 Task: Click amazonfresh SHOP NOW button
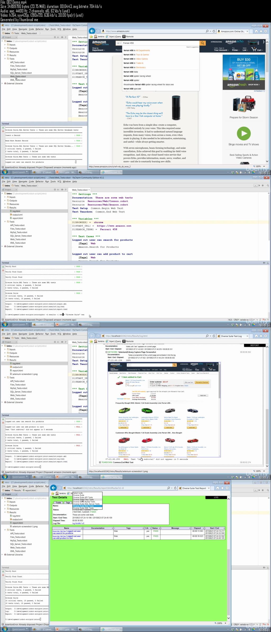[254, 85]
